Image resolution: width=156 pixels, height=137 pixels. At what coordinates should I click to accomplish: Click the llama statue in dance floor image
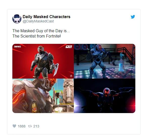tap(121, 62)
